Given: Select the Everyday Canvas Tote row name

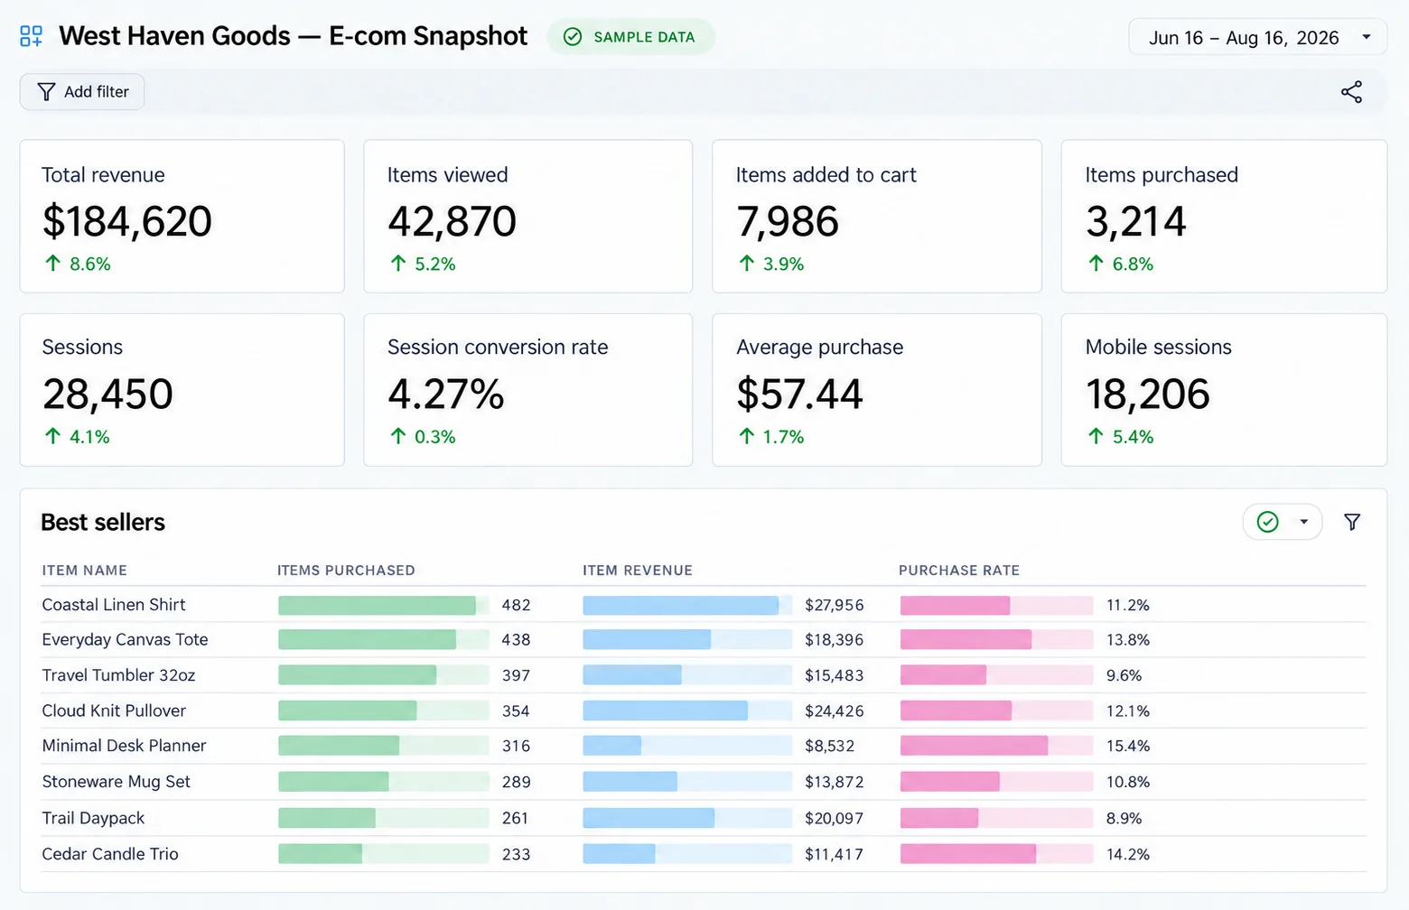Looking at the screenshot, I should click(125, 640).
